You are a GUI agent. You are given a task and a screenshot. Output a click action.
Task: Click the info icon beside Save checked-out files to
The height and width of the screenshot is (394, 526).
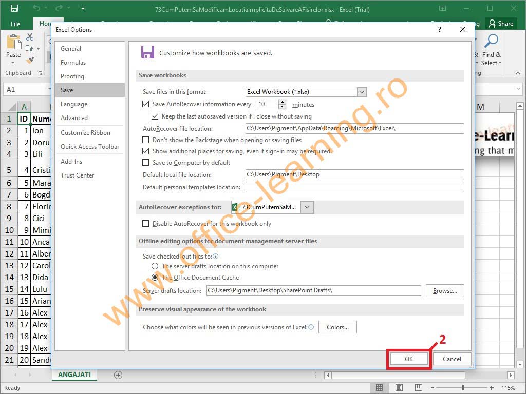click(216, 257)
